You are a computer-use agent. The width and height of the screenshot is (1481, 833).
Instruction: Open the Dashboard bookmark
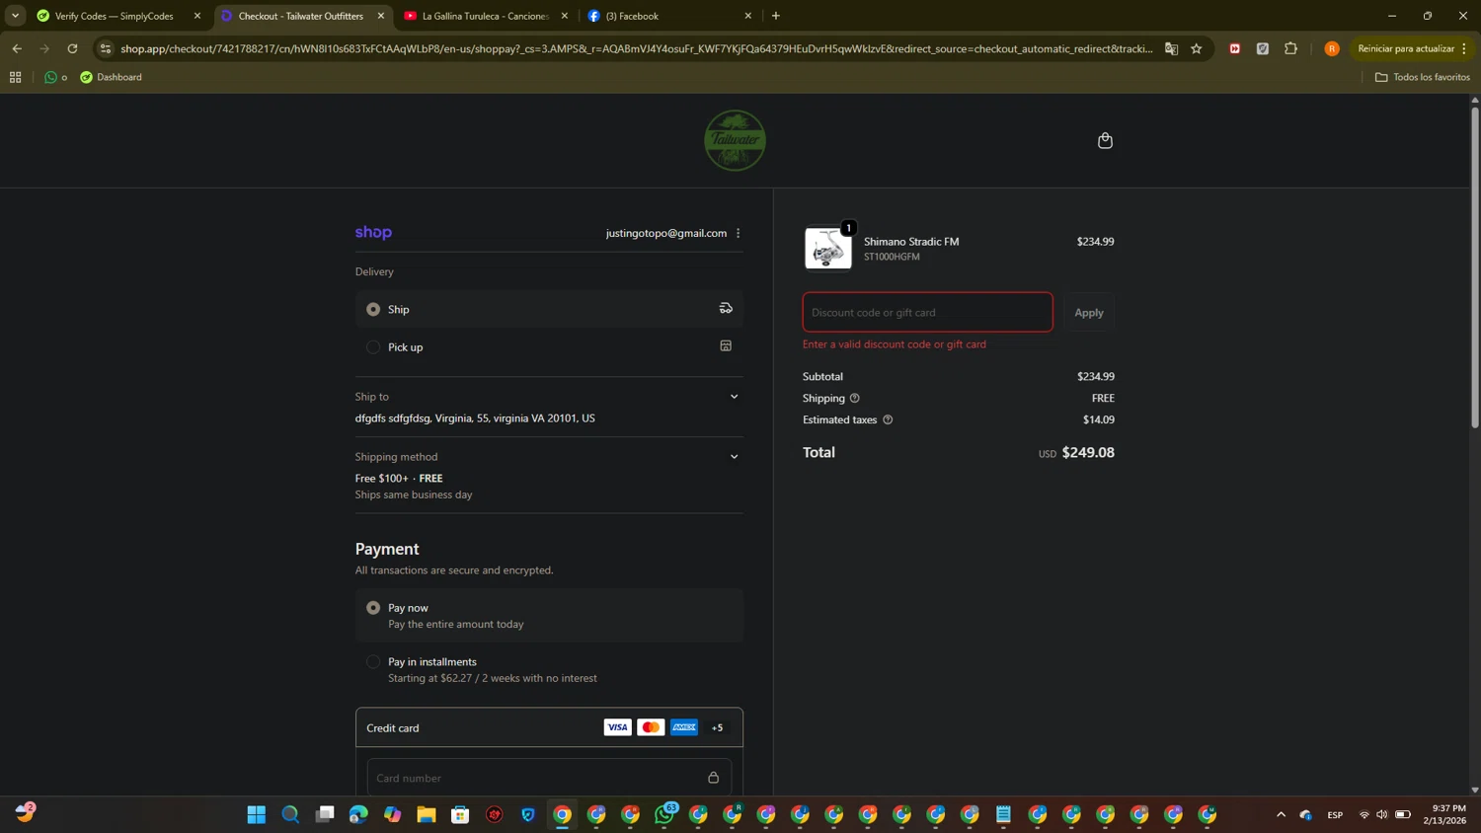pyautogui.click(x=111, y=77)
